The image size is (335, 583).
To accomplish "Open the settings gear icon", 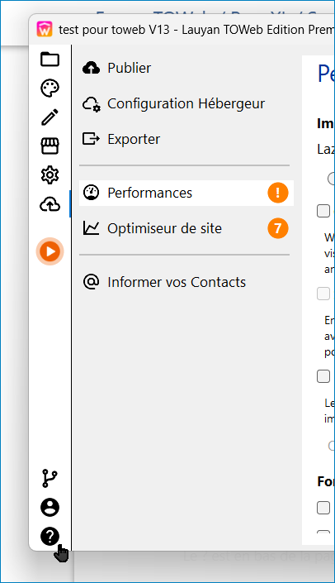I will (50, 175).
